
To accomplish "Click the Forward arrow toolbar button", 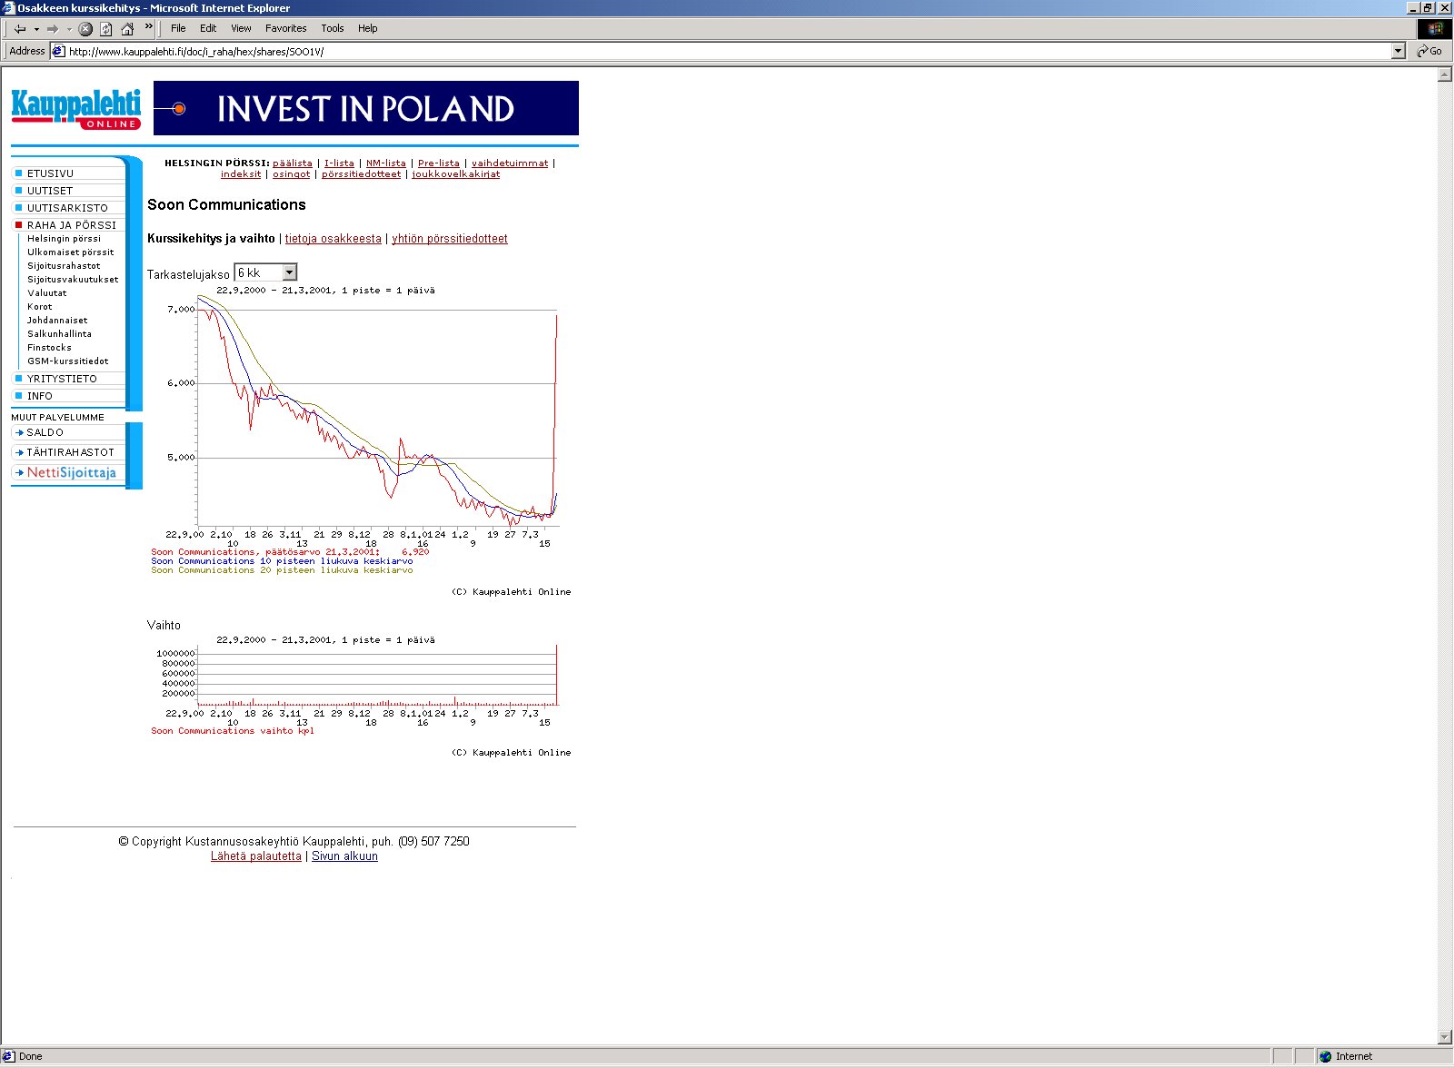I will (53, 29).
